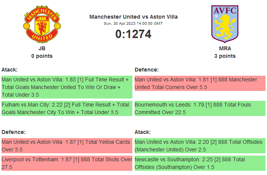Click the Manchester United crest logo
This screenshot has height=175, width=267.
pyautogui.click(x=42, y=24)
